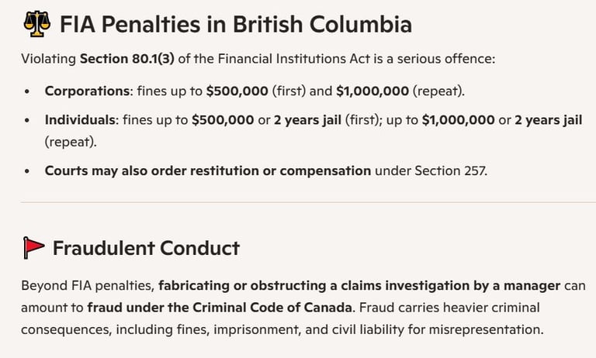This screenshot has width=596, height=358.
Task: Click the red flag emoji icon
Action: [x=33, y=248]
